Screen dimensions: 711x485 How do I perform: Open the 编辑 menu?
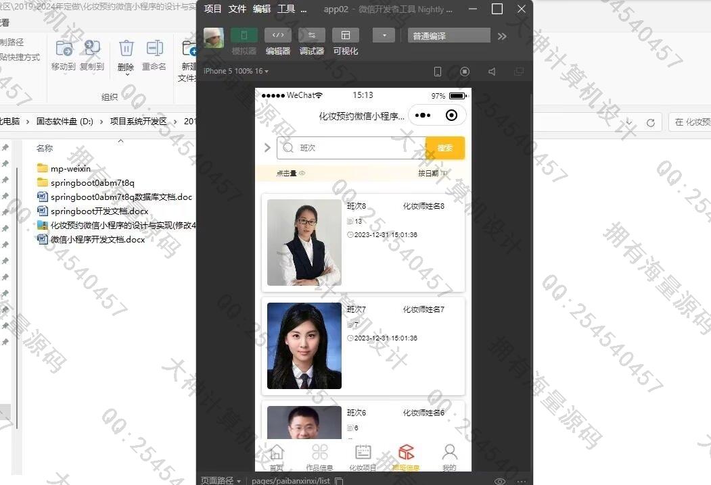(262, 9)
